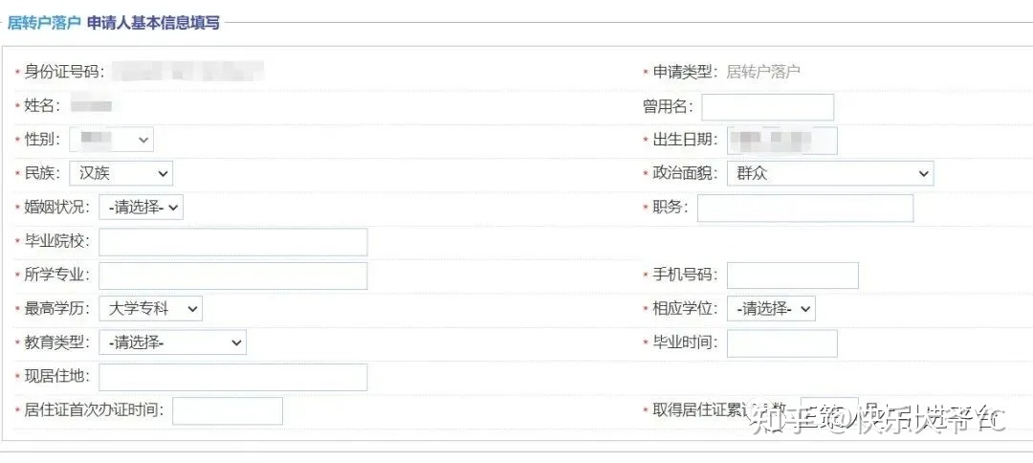Viewport: 1033px width, 463px height.
Task: Click the 居转户落户 heading text
Action: point(43,24)
